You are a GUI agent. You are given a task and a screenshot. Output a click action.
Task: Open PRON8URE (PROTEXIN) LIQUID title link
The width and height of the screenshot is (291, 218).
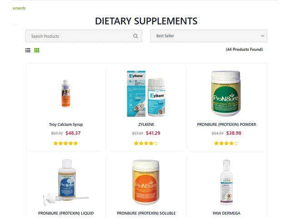click(x=66, y=213)
